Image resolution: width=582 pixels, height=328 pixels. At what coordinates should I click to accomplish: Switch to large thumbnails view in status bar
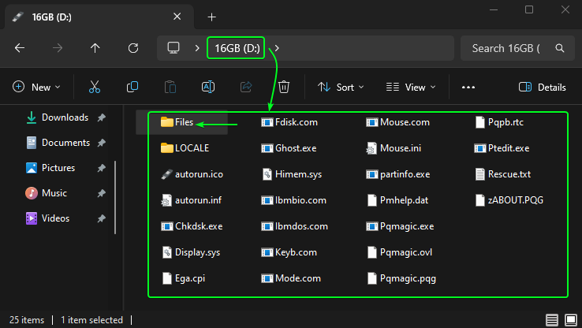(x=571, y=319)
